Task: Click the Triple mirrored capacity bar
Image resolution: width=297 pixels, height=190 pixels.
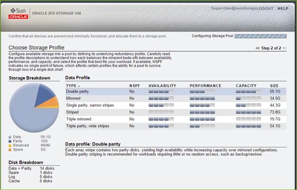Action: (x=249, y=119)
